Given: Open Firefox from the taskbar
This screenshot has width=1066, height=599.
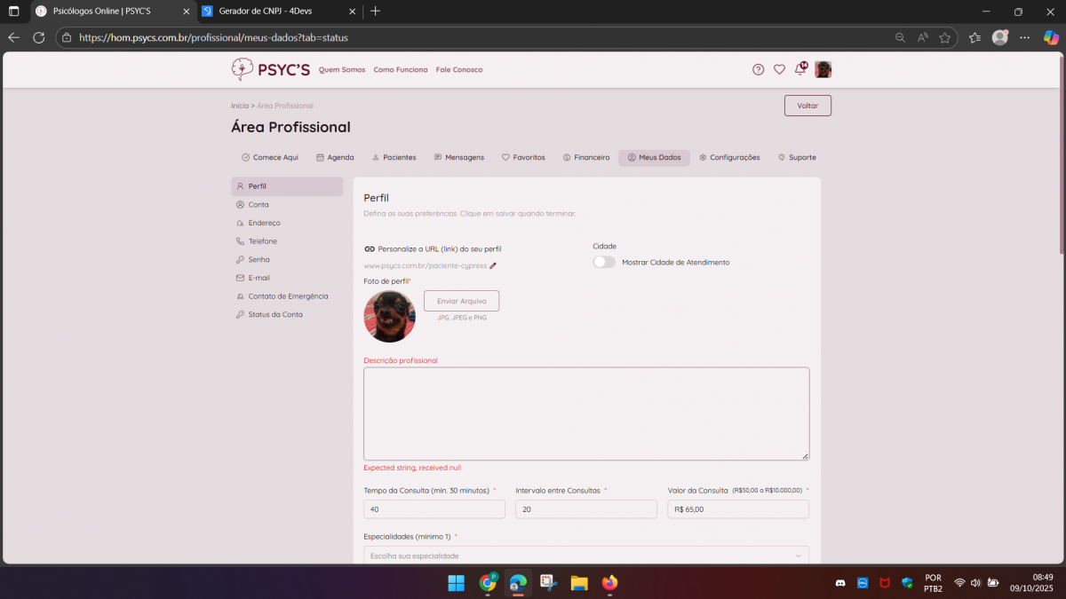Looking at the screenshot, I should click(609, 583).
